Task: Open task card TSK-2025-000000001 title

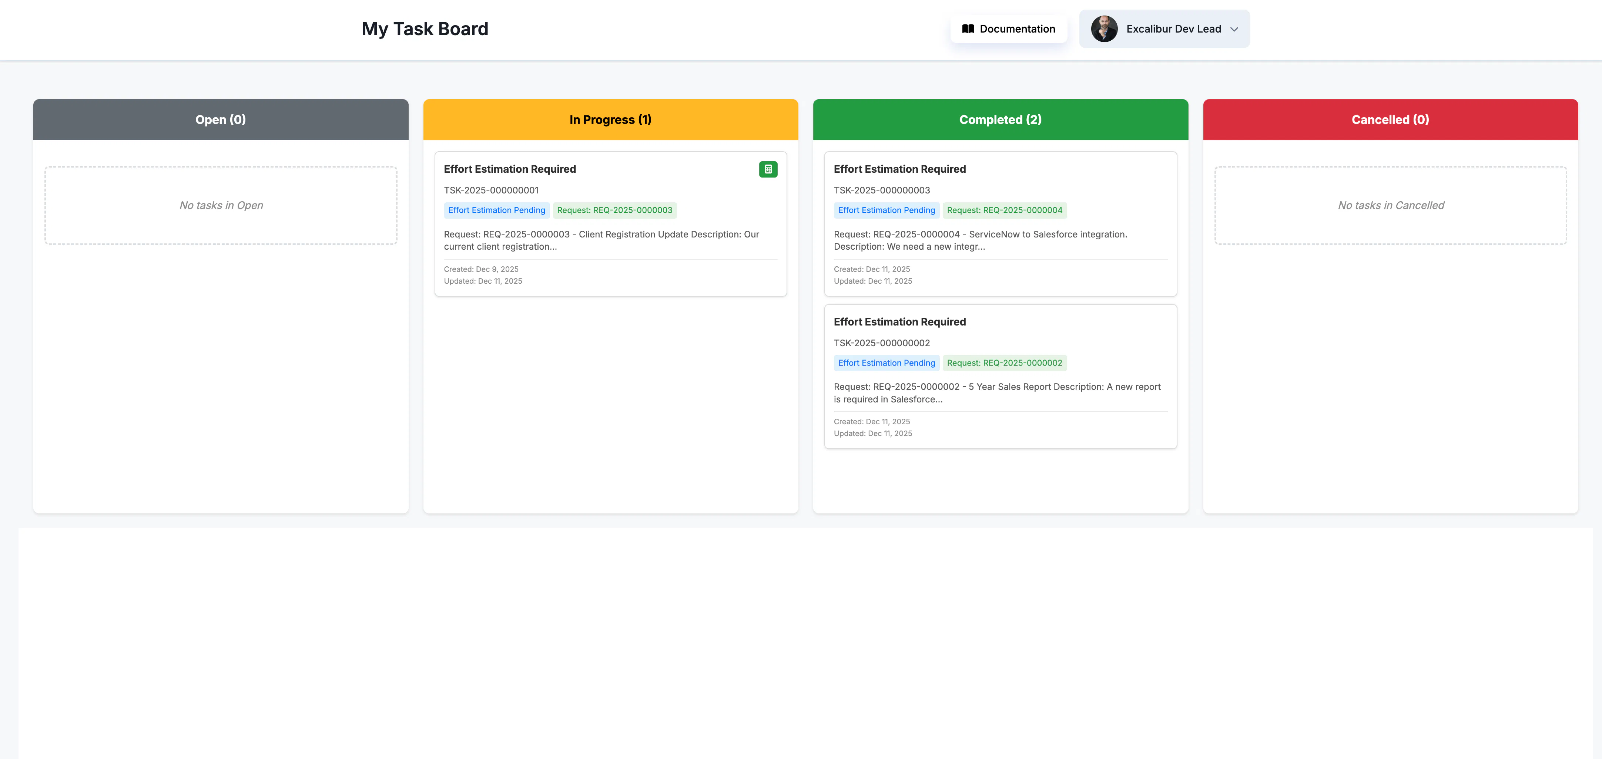Action: click(510, 169)
